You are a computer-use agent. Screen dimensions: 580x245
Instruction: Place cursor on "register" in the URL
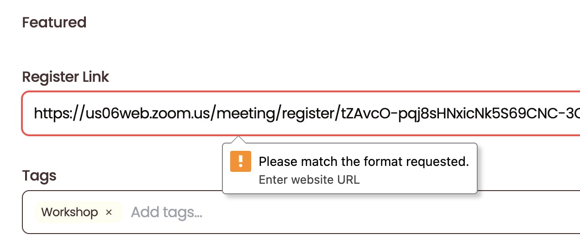[306, 114]
